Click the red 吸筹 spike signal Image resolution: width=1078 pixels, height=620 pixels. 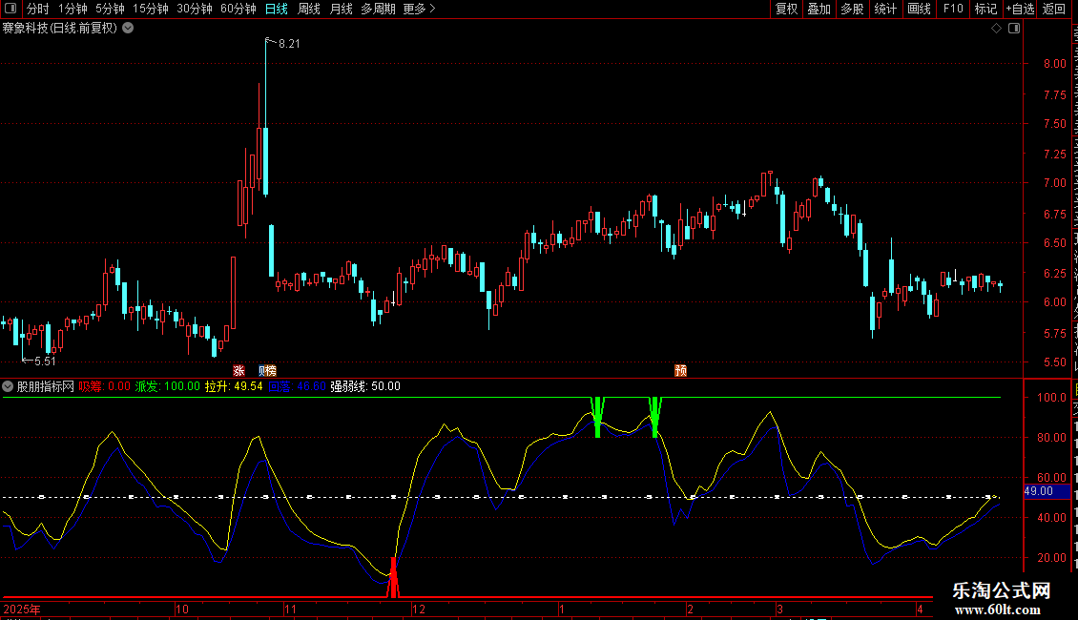[393, 577]
